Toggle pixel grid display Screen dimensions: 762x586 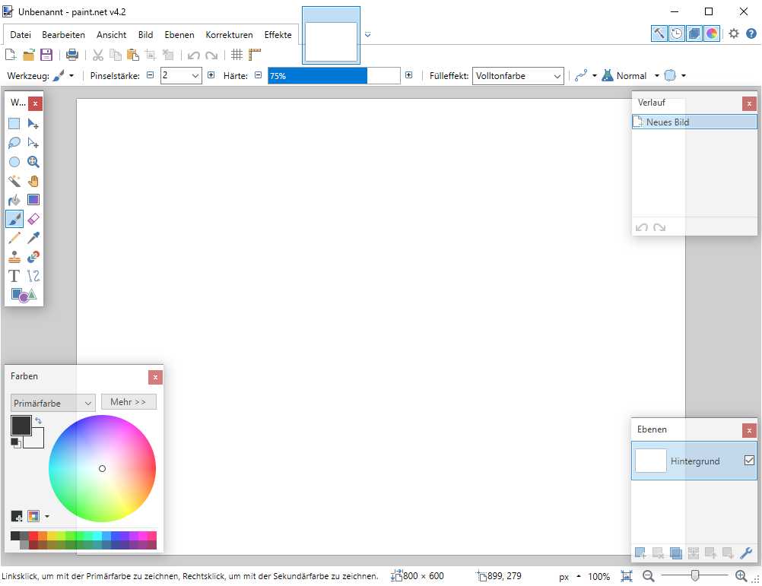coord(237,55)
